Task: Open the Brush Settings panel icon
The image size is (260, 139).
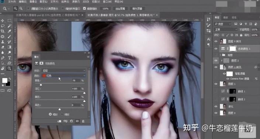Action: (x=209, y=25)
